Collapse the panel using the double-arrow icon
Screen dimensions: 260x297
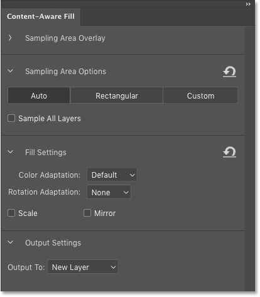(x=248, y=4)
